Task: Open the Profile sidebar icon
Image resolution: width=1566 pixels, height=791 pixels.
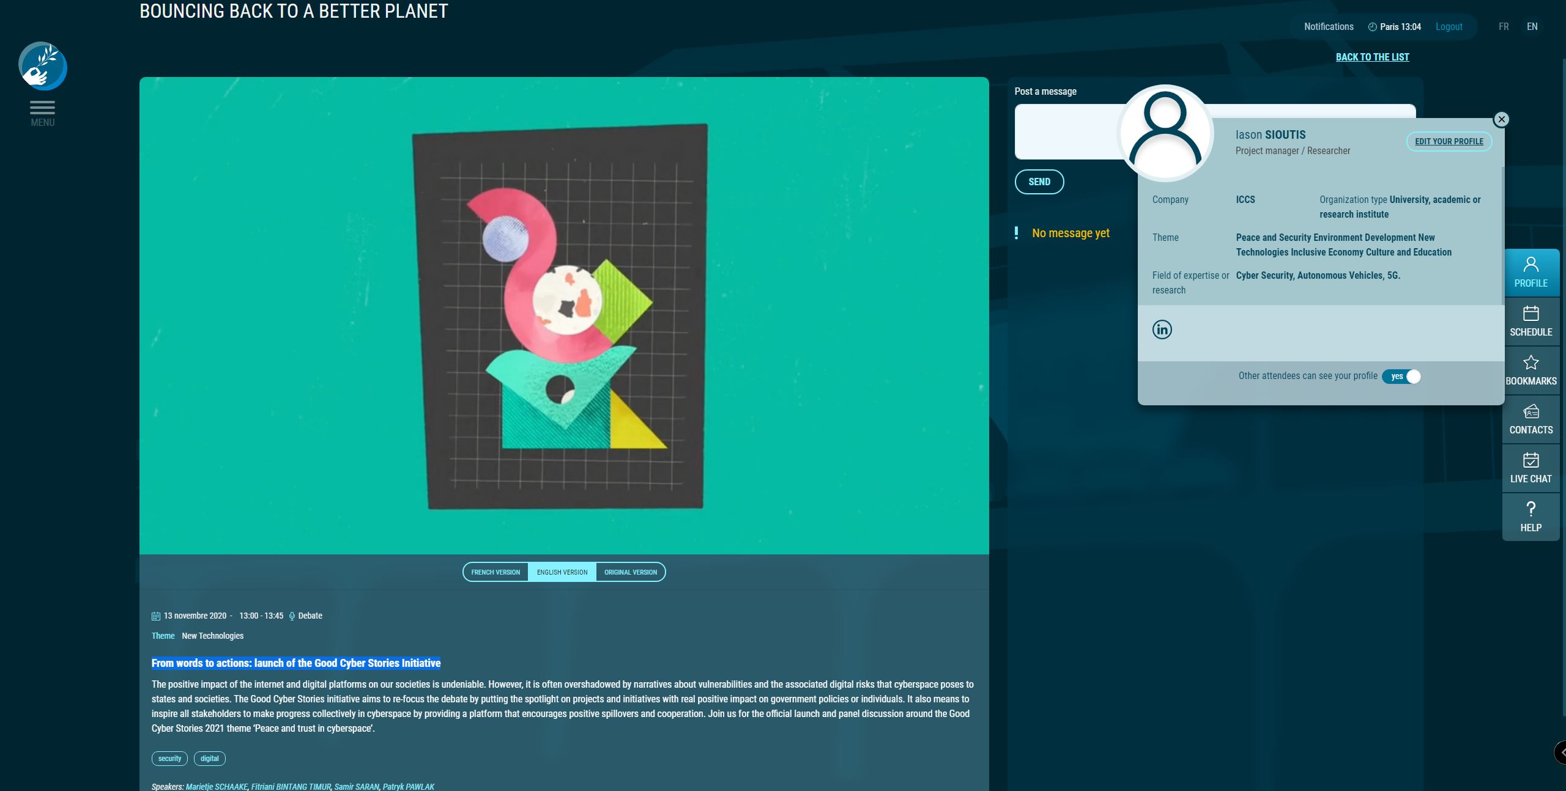Action: click(x=1531, y=272)
